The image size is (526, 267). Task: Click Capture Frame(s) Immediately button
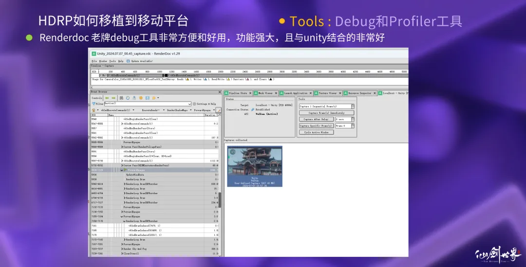pyautogui.click(x=326, y=113)
